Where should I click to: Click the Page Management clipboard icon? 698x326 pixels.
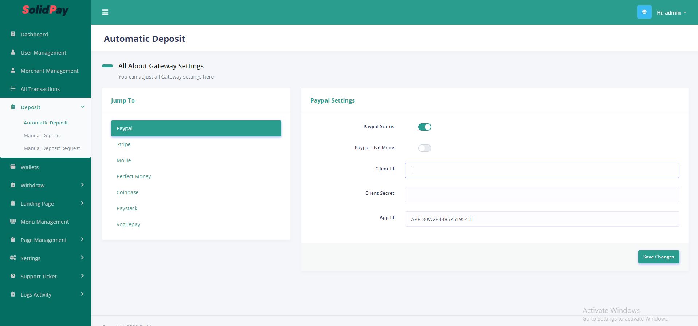pos(13,240)
